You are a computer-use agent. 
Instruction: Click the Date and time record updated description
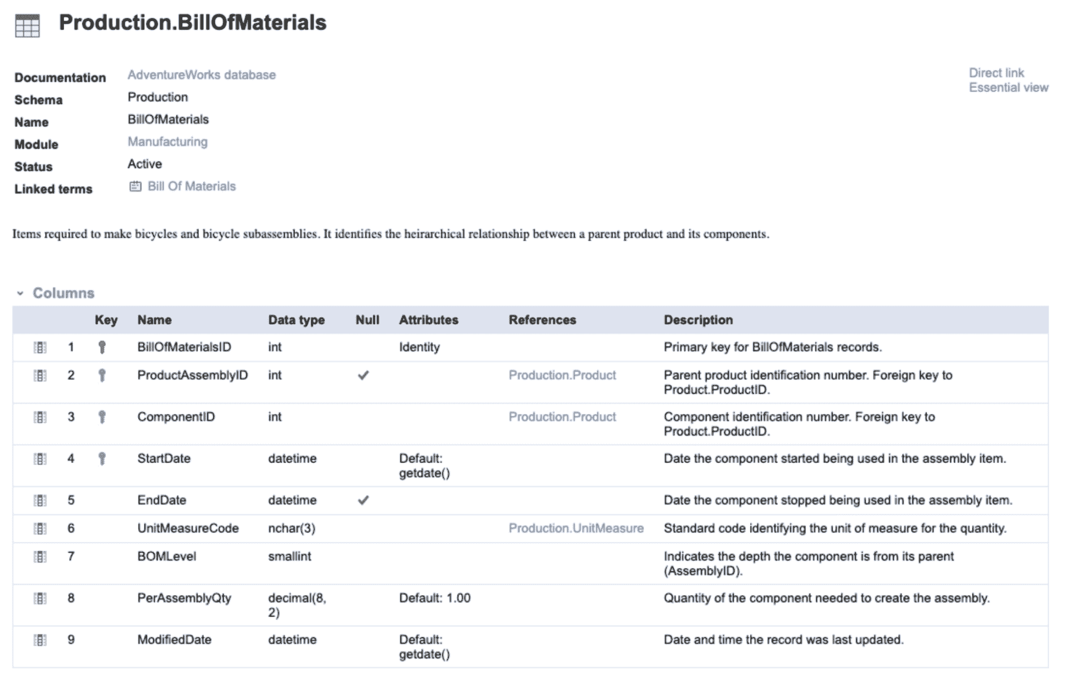[x=784, y=639]
